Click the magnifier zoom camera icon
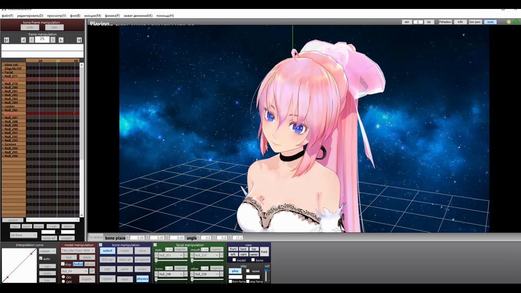The height and width of the screenshot is (293, 521). coord(509,22)
